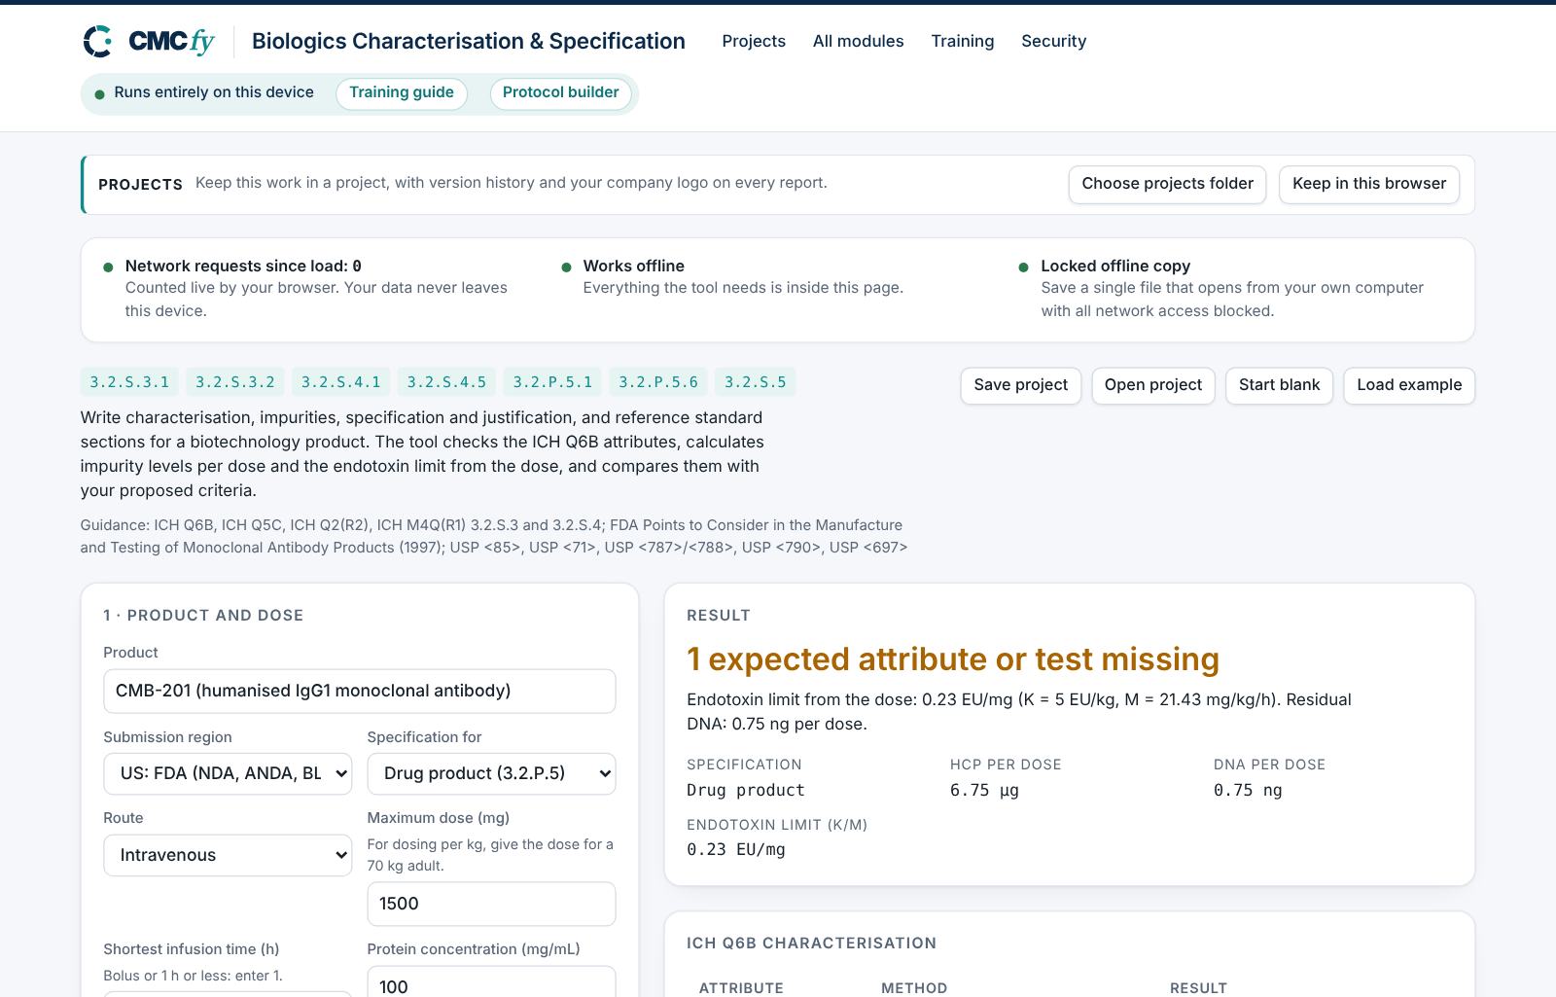Go to the Training page
Image resolution: width=1556 pixels, height=997 pixels.
[x=963, y=41]
